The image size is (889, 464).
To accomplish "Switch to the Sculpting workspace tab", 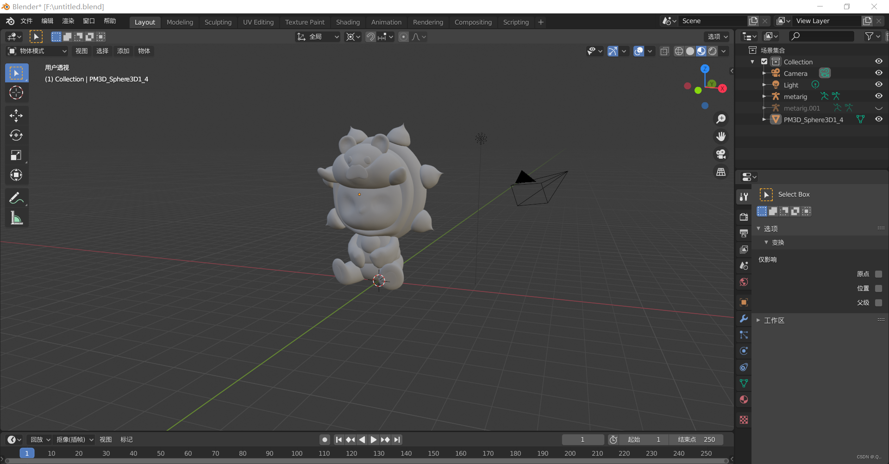I will (x=218, y=22).
